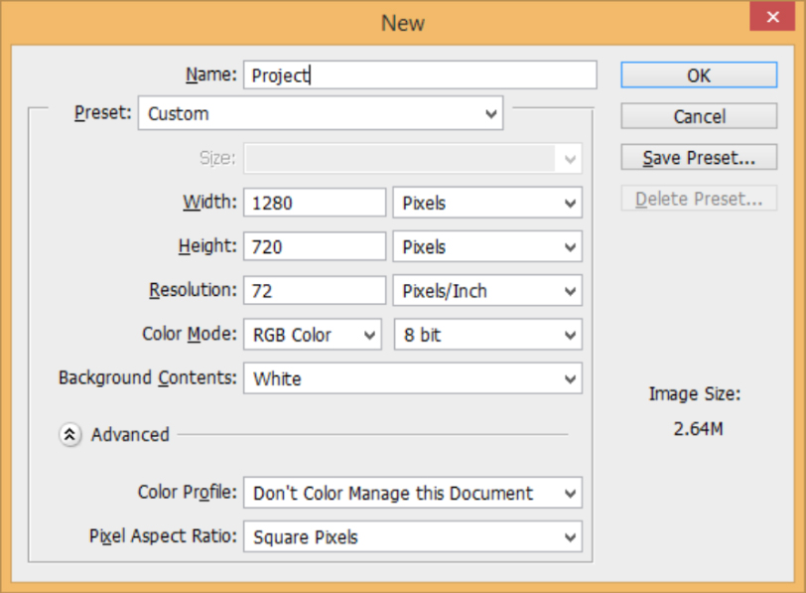Collapse the Advanced section chevron icon
This screenshot has width=806, height=593.
pyautogui.click(x=69, y=435)
